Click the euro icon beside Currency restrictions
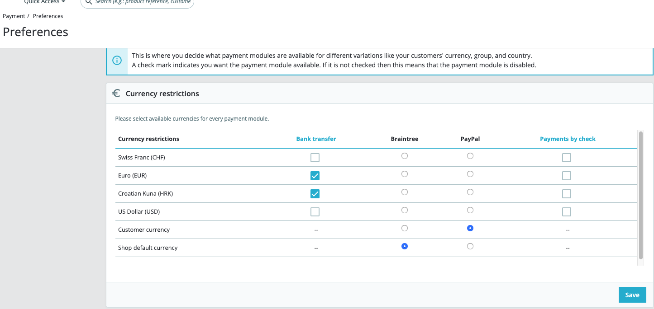Viewport: 654px width, 309px height. 116,94
